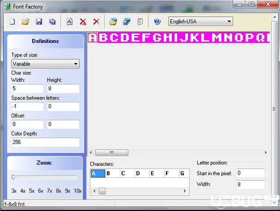Remove the character with the red X and A icon

pos(83,22)
